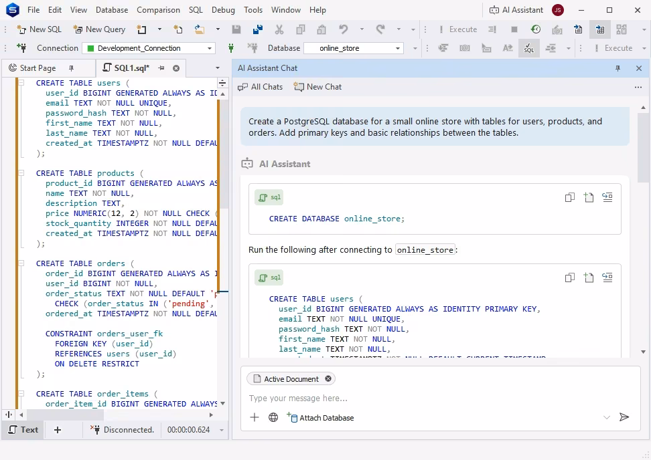
Task: Click the Save icon in toolbar
Action: (x=236, y=29)
